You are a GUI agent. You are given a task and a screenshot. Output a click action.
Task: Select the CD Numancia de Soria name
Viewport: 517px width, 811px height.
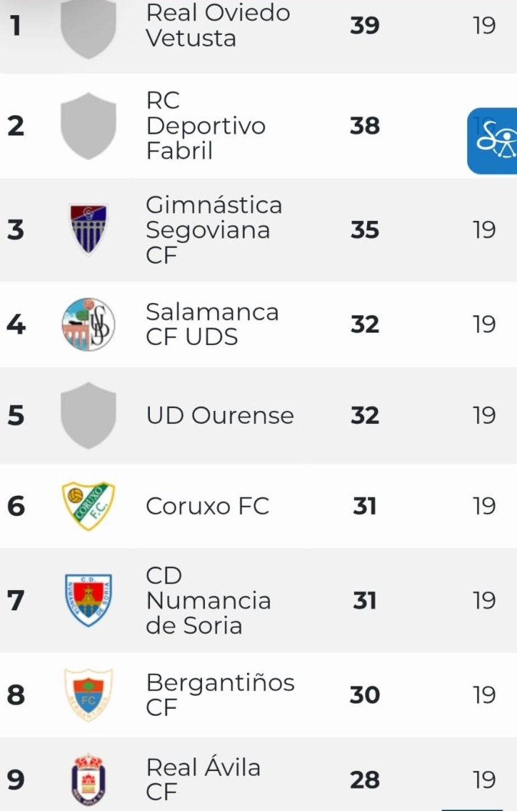[x=208, y=600]
